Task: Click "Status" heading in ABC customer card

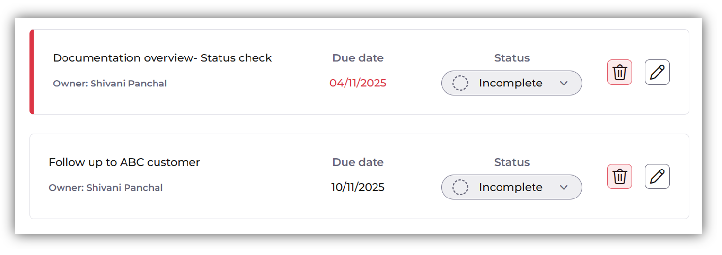Action: (511, 162)
